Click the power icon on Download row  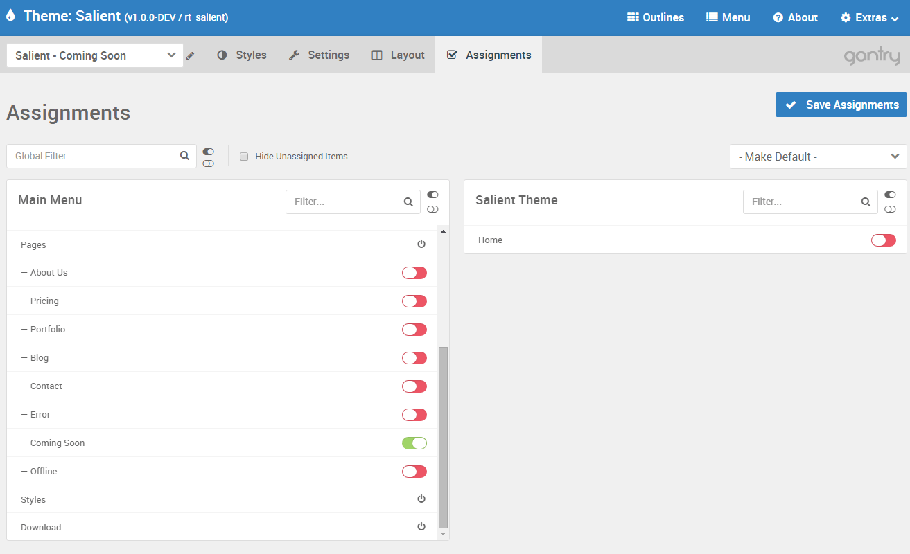(x=421, y=526)
